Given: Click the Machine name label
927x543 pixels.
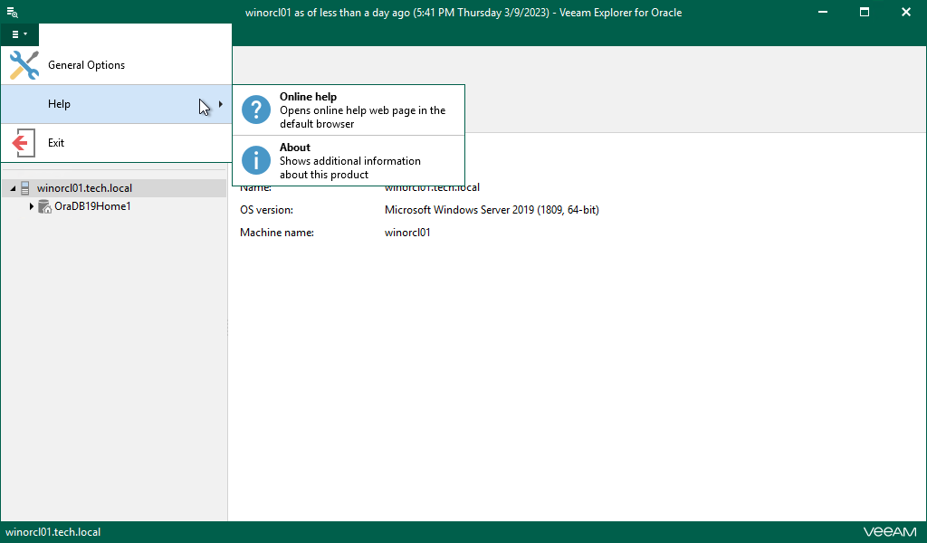Looking at the screenshot, I should (277, 233).
